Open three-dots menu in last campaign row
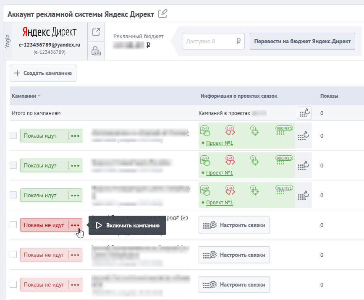This screenshot has height=300, width=364. (x=75, y=285)
